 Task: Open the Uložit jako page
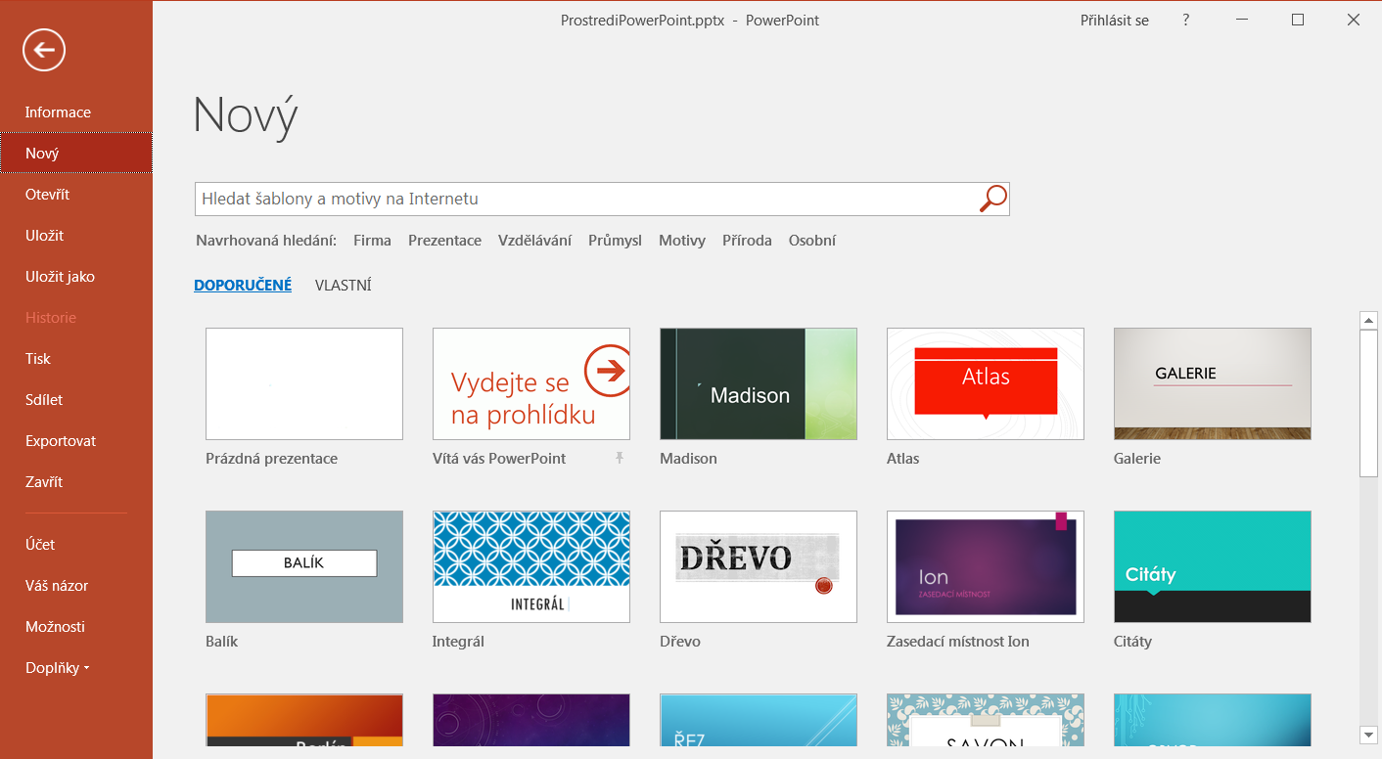tap(76, 277)
